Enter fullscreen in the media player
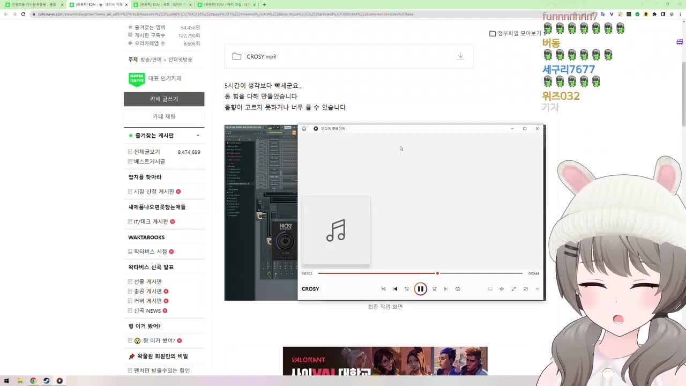The image size is (686, 386). [x=513, y=289]
